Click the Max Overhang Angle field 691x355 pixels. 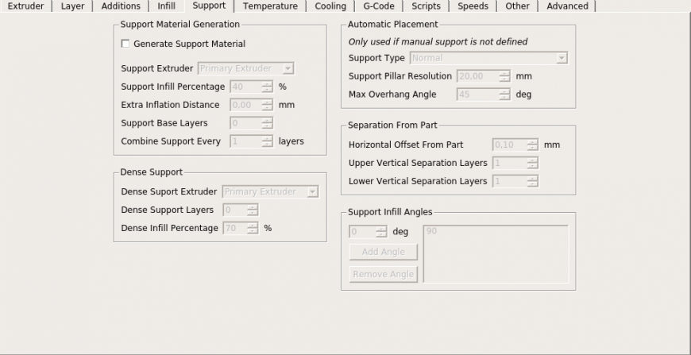coord(484,95)
